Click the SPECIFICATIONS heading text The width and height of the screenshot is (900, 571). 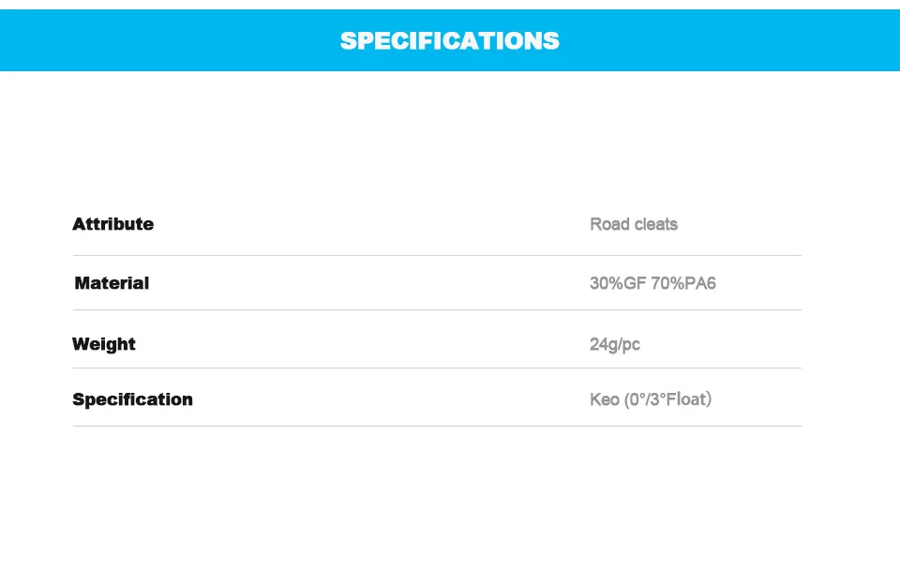coord(449,40)
